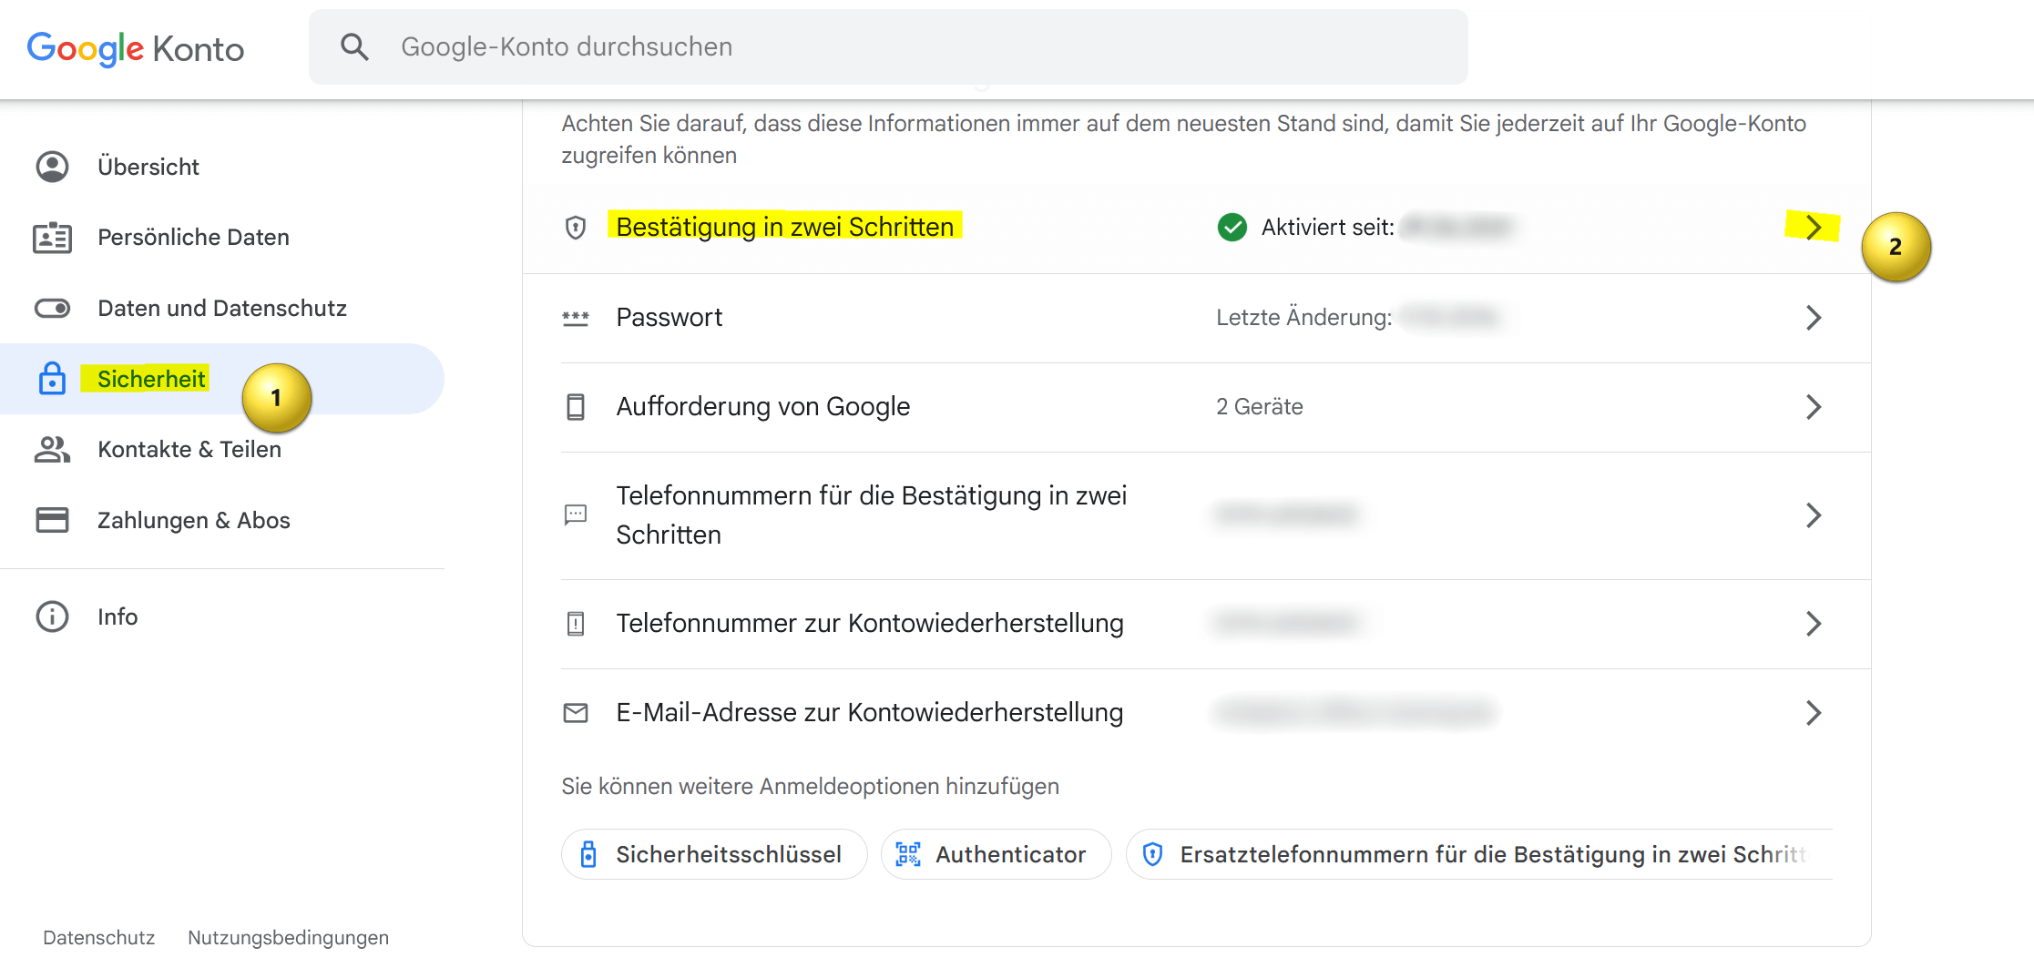This screenshot has height=968, width=2034.
Task: Open Nutzungsbedingungen footer link
Action: tap(288, 937)
